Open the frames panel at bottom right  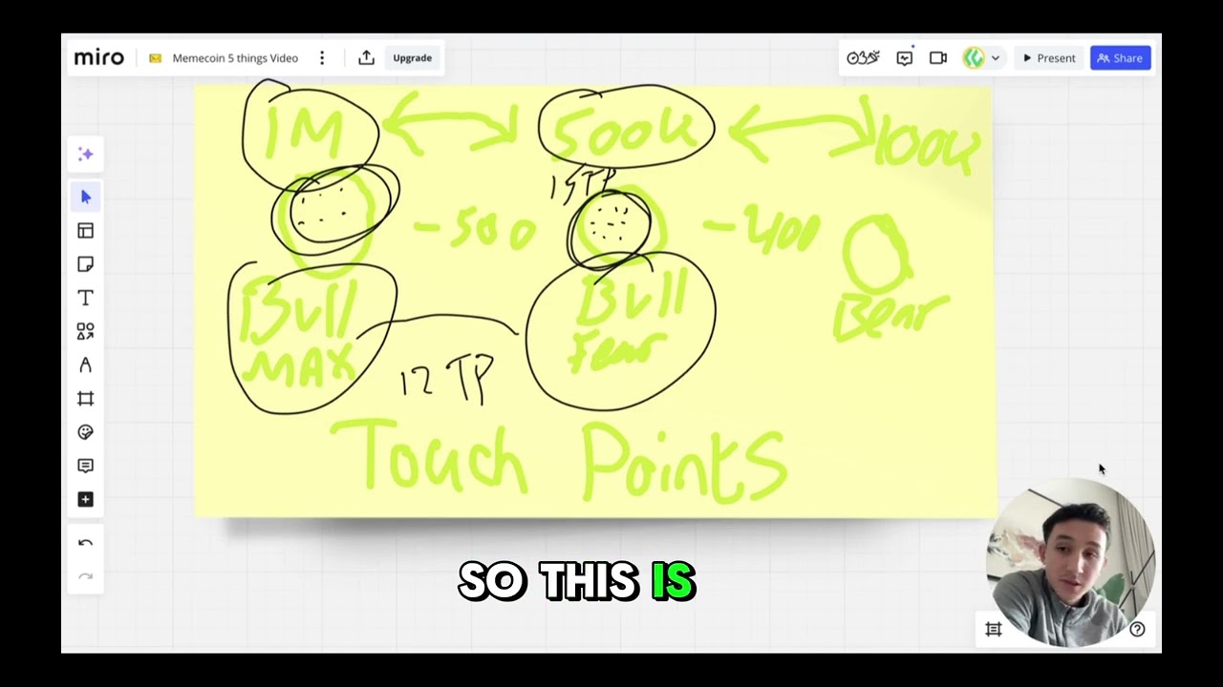point(994,629)
